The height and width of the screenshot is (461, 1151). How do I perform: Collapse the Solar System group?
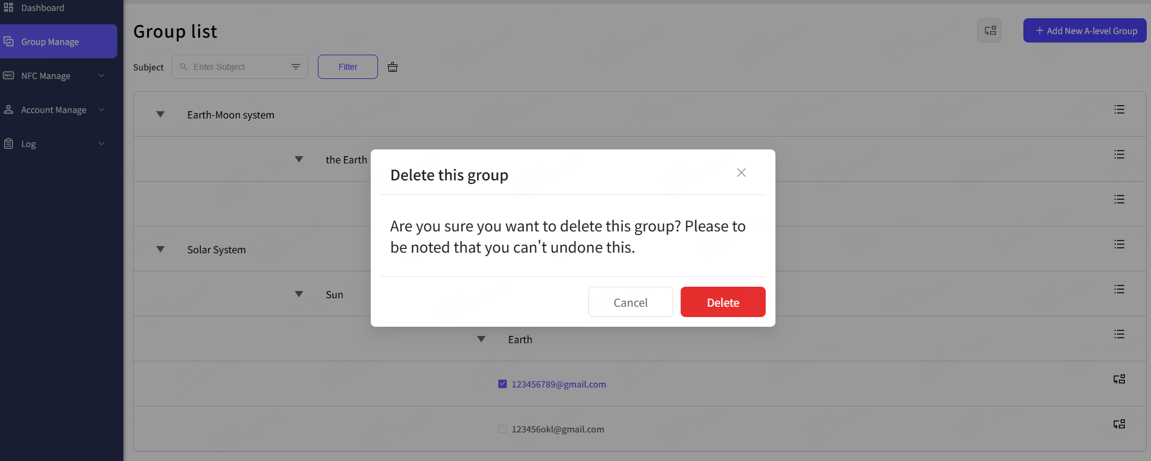click(160, 249)
